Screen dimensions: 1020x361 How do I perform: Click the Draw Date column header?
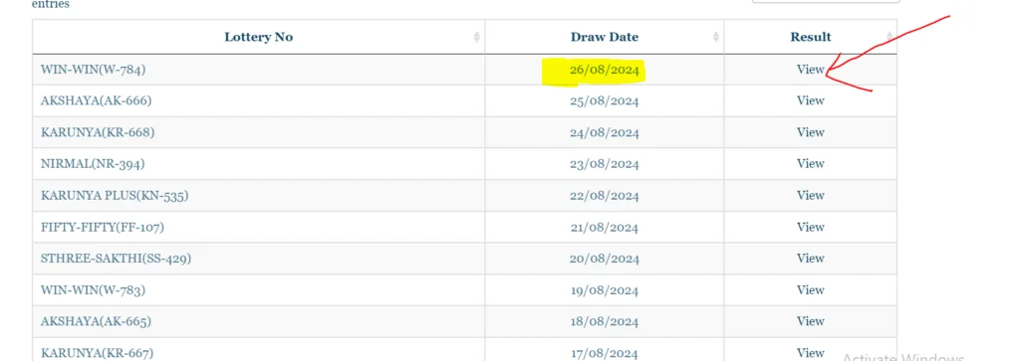pos(605,37)
